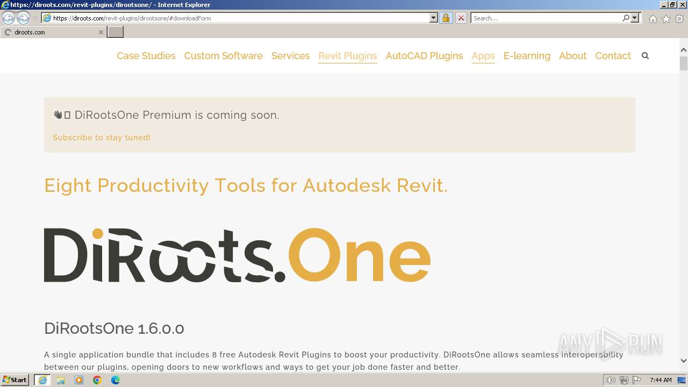Open File Explorer from taskbar
688x387 pixels.
(61, 380)
